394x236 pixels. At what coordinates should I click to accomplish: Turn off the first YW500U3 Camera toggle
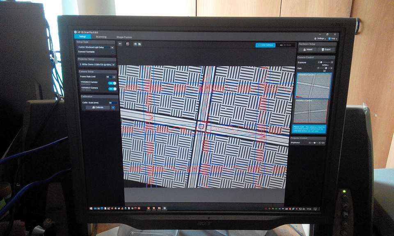112,83
